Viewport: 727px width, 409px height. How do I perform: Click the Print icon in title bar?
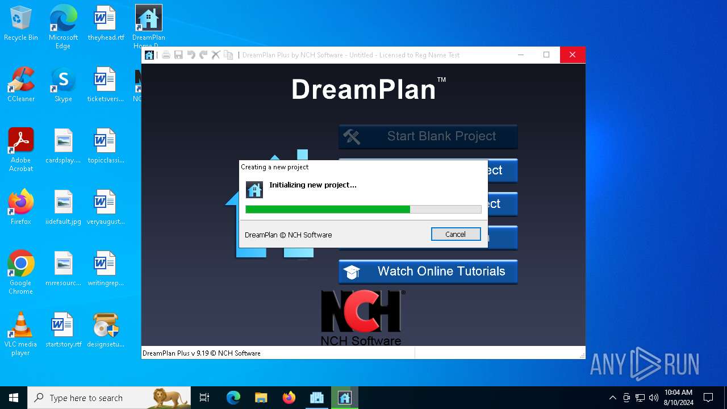point(166,55)
